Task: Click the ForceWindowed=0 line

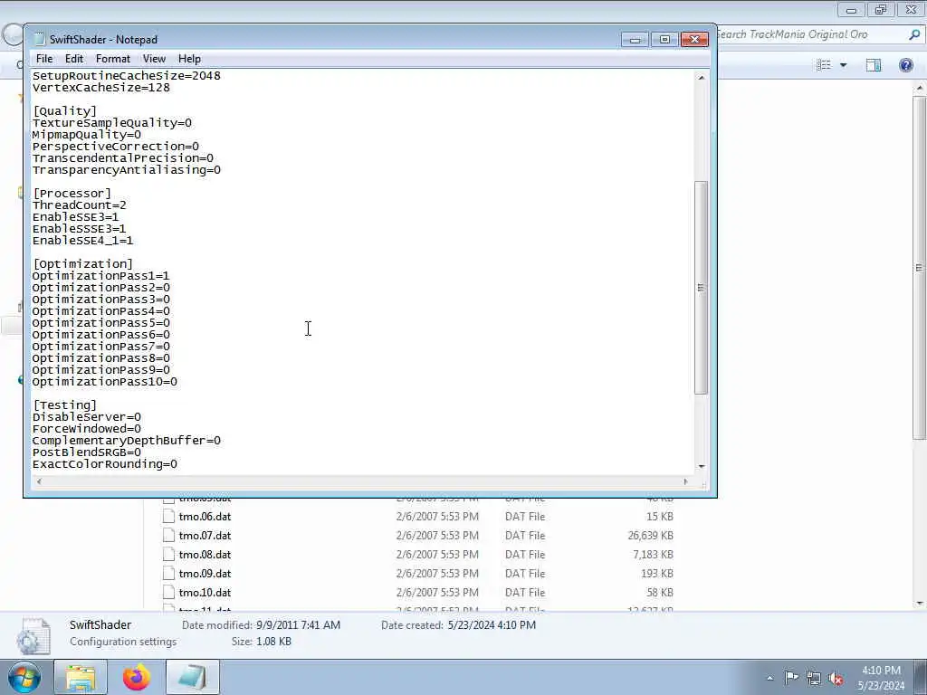Action: point(86,429)
